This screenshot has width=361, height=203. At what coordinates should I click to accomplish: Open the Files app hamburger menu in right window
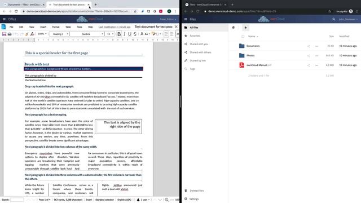point(186,19)
